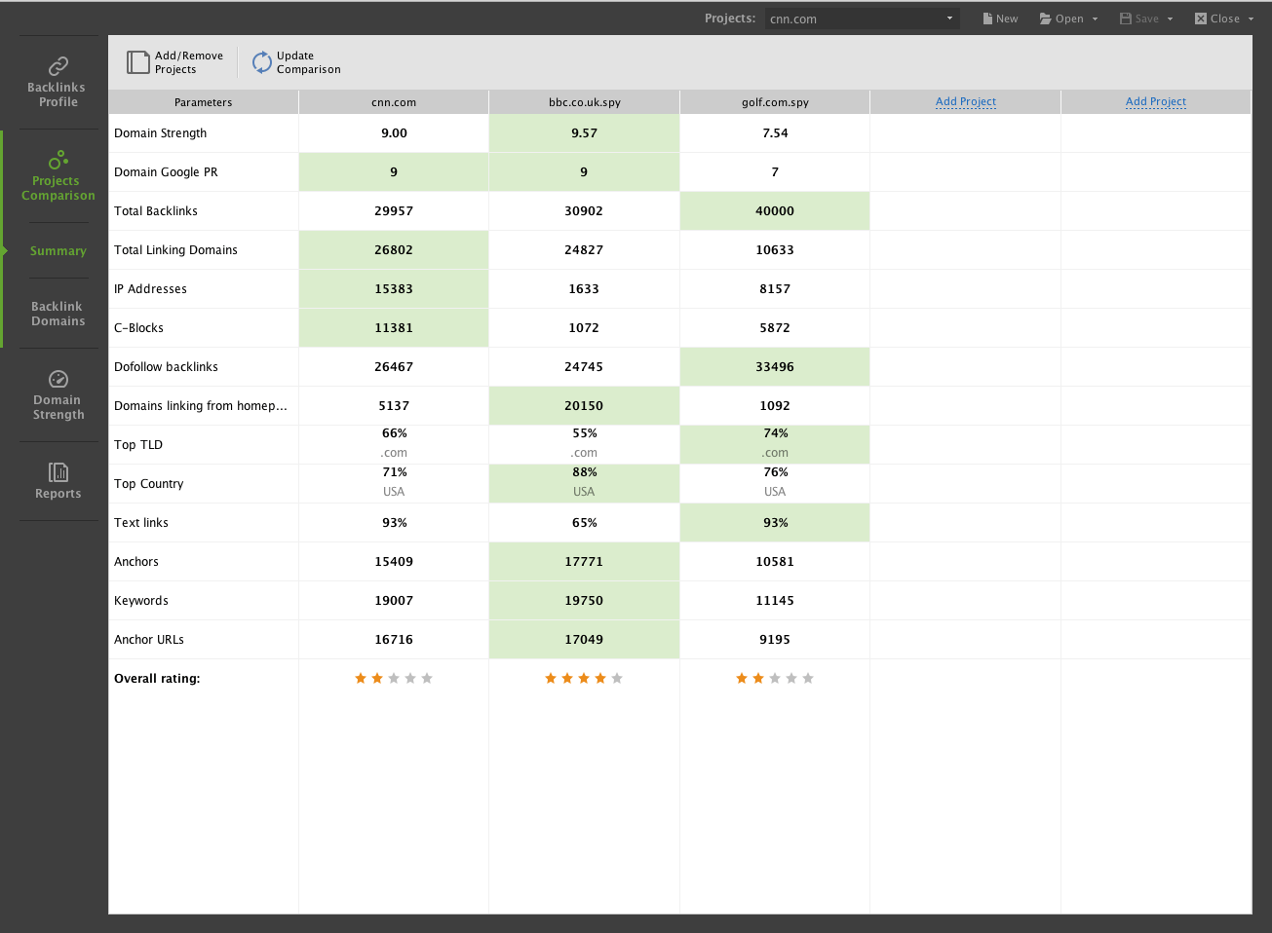
Task: Click the 11381 C-Blocks cell
Action: [394, 328]
